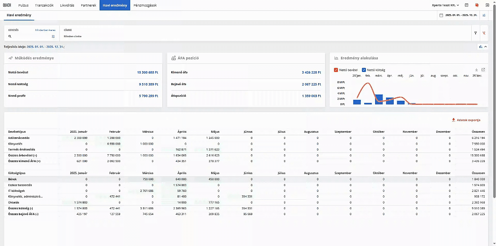Click the Mindenben keres link
The width and height of the screenshot is (496, 246).
tap(45, 30)
